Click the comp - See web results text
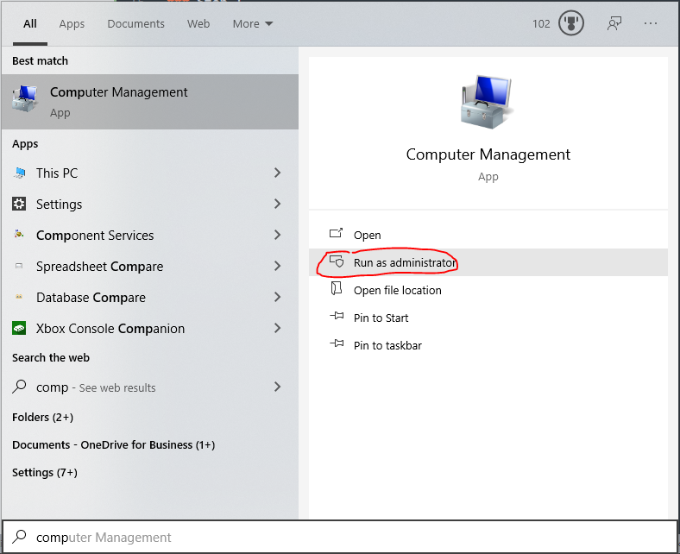Image resolution: width=680 pixels, height=554 pixels. point(96,387)
